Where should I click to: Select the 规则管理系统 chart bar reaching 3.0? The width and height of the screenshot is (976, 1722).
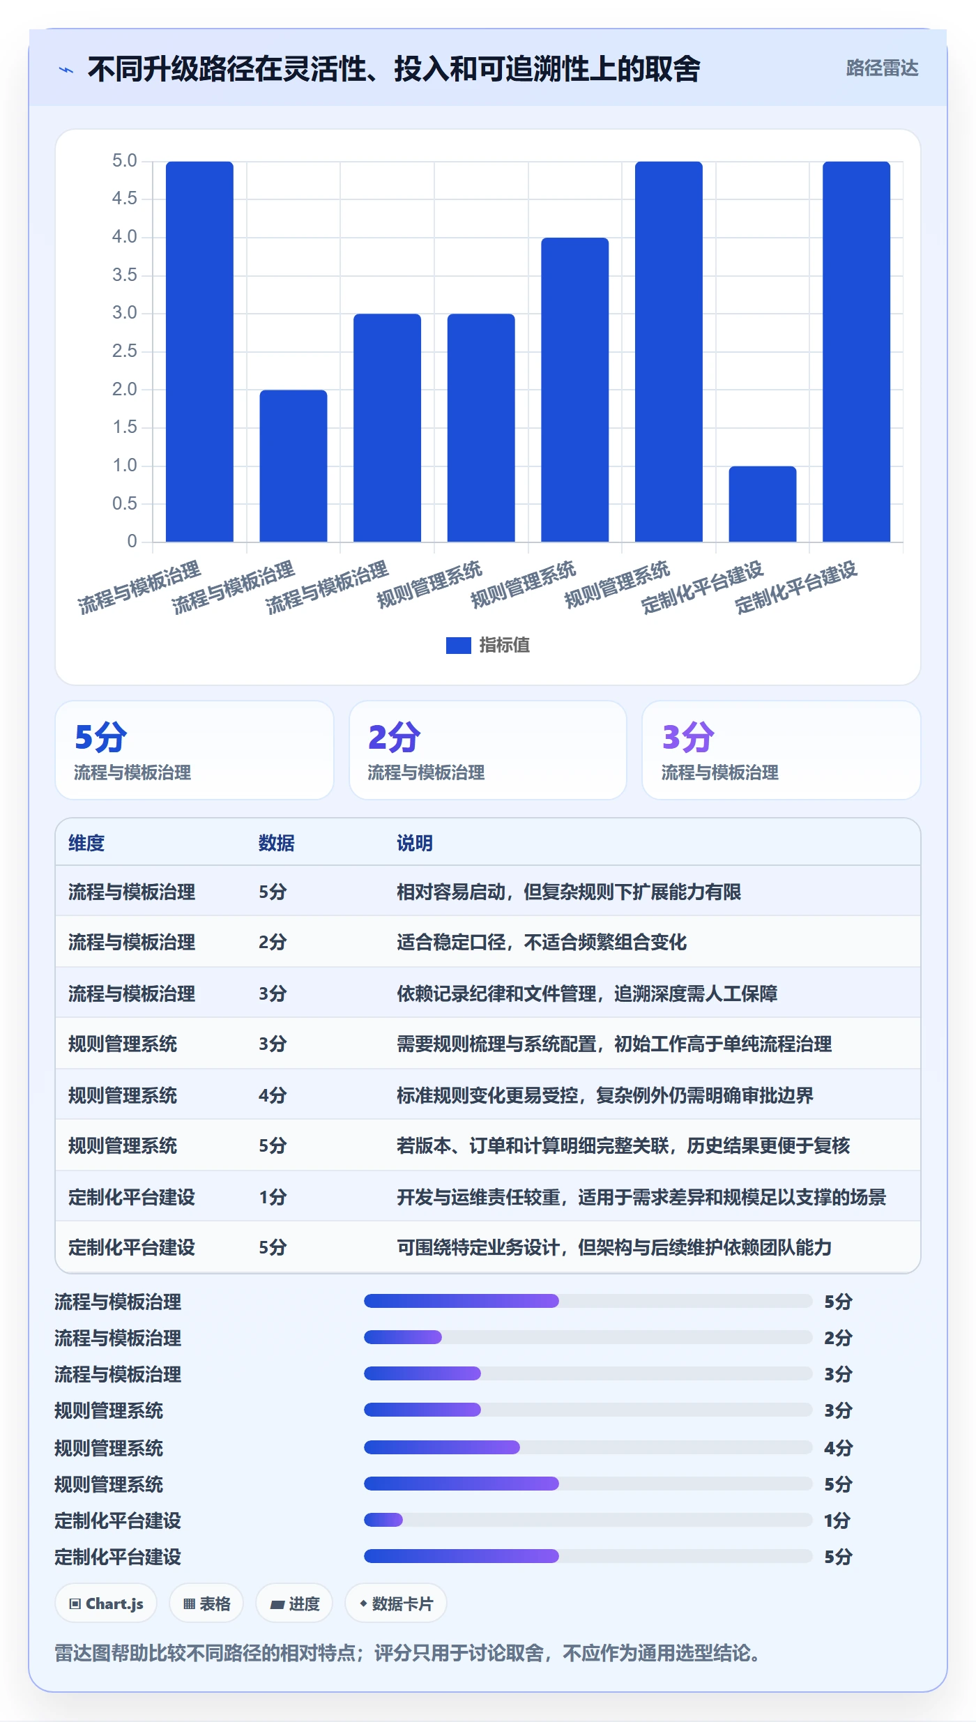pos(481,427)
